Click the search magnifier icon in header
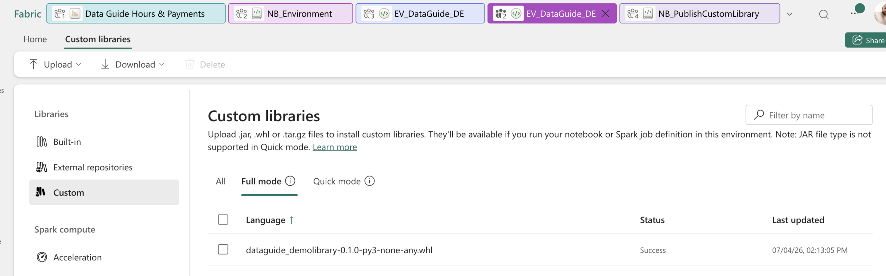The width and height of the screenshot is (886, 276). coord(824,14)
